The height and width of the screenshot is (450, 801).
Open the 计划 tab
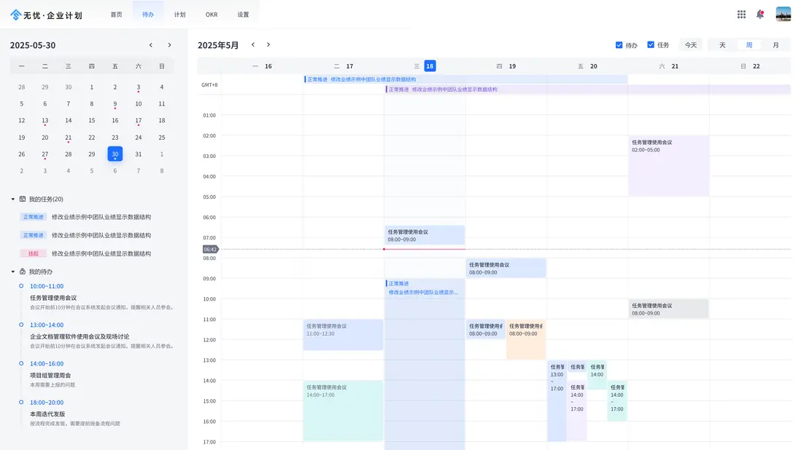[179, 15]
